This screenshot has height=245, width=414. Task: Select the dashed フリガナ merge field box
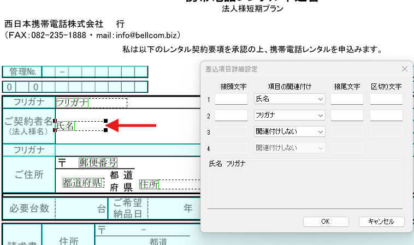coord(91,103)
